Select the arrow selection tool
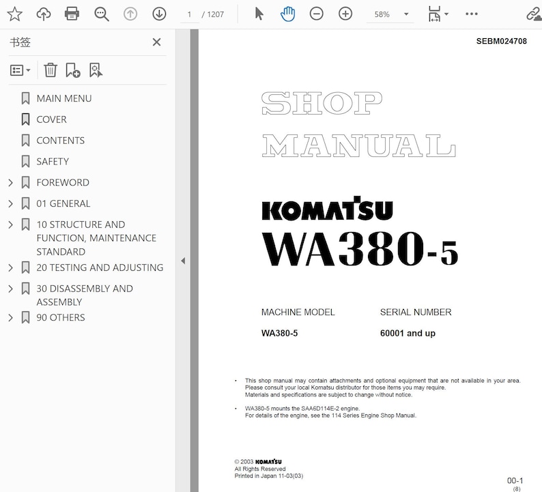542x492 pixels. click(x=259, y=14)
